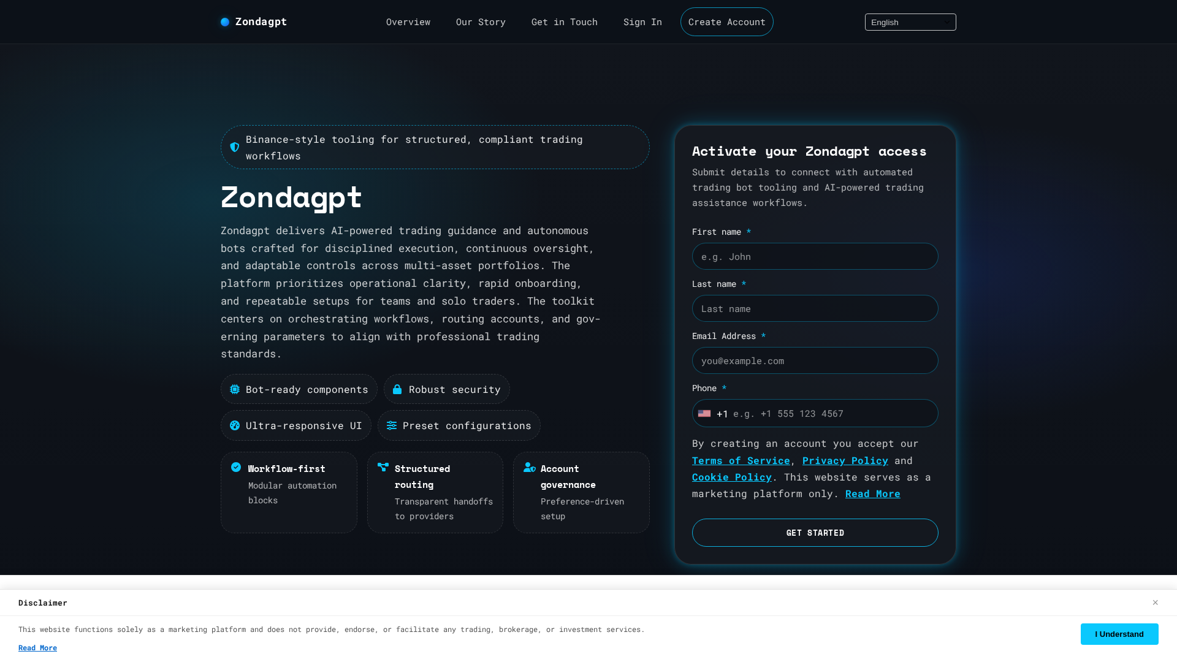Click the I Understand button

click(x=1119, y=634)
